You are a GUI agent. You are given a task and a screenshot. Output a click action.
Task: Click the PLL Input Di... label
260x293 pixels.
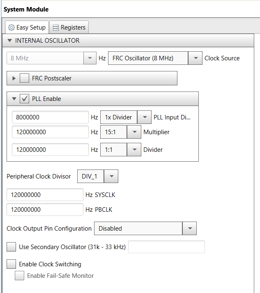pos(172,117)
